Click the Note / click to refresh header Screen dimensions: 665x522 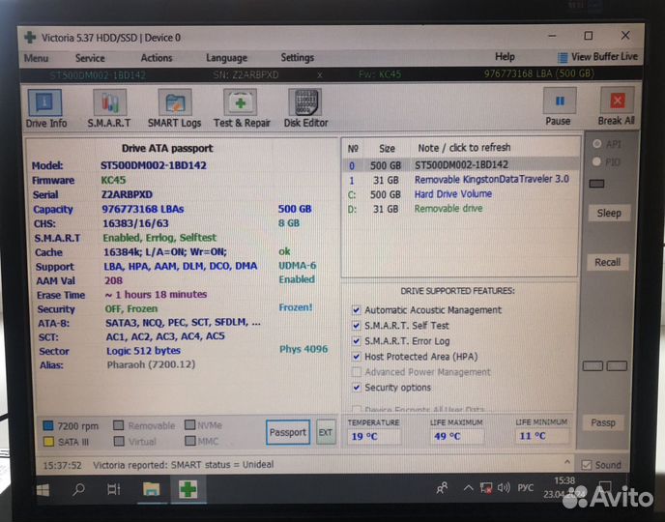tap(464, 148)
